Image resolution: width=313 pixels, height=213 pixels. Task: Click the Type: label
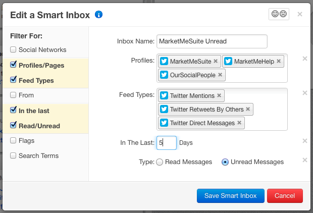[147, 162]
